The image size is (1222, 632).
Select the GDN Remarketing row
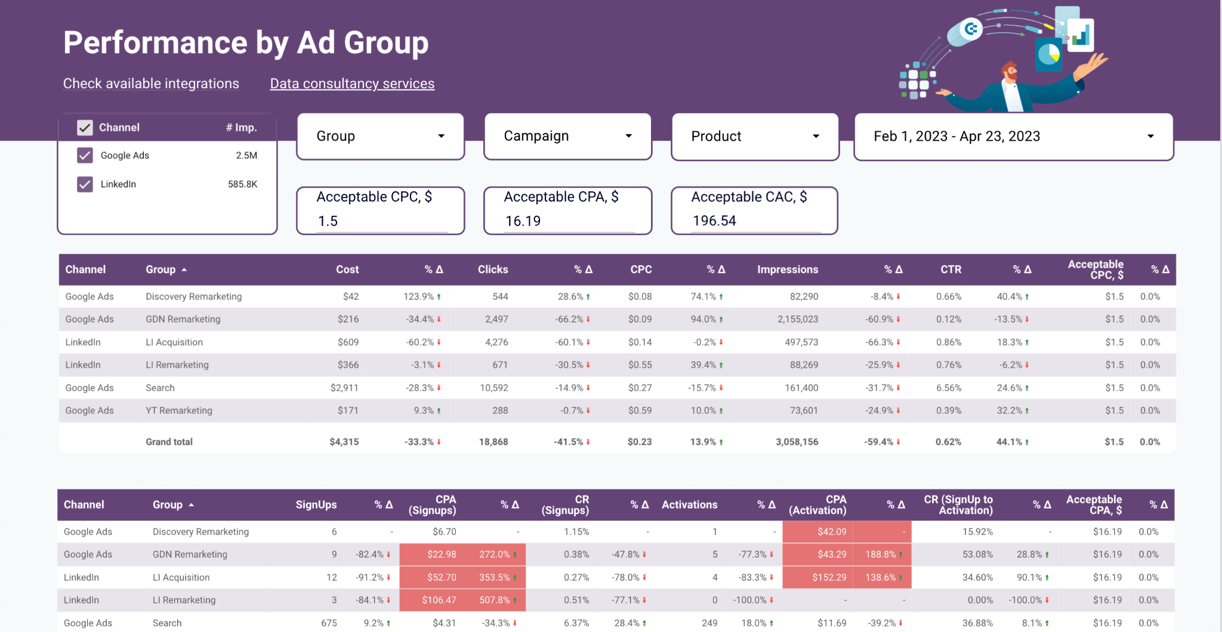click(183, 319)
